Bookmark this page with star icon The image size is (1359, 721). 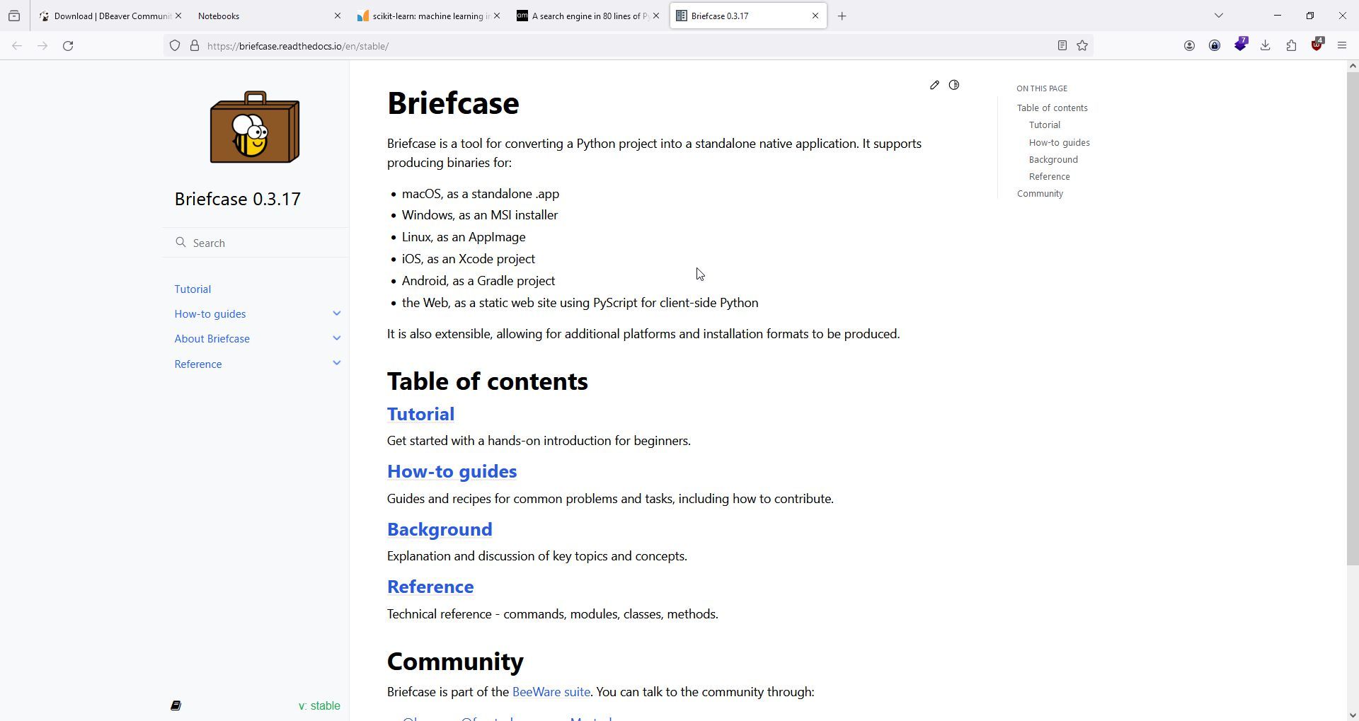[1082, 46]
